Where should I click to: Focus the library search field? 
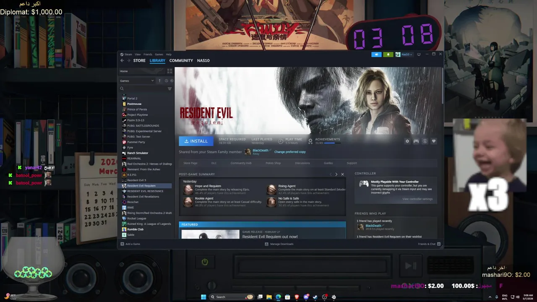(143, 89)
